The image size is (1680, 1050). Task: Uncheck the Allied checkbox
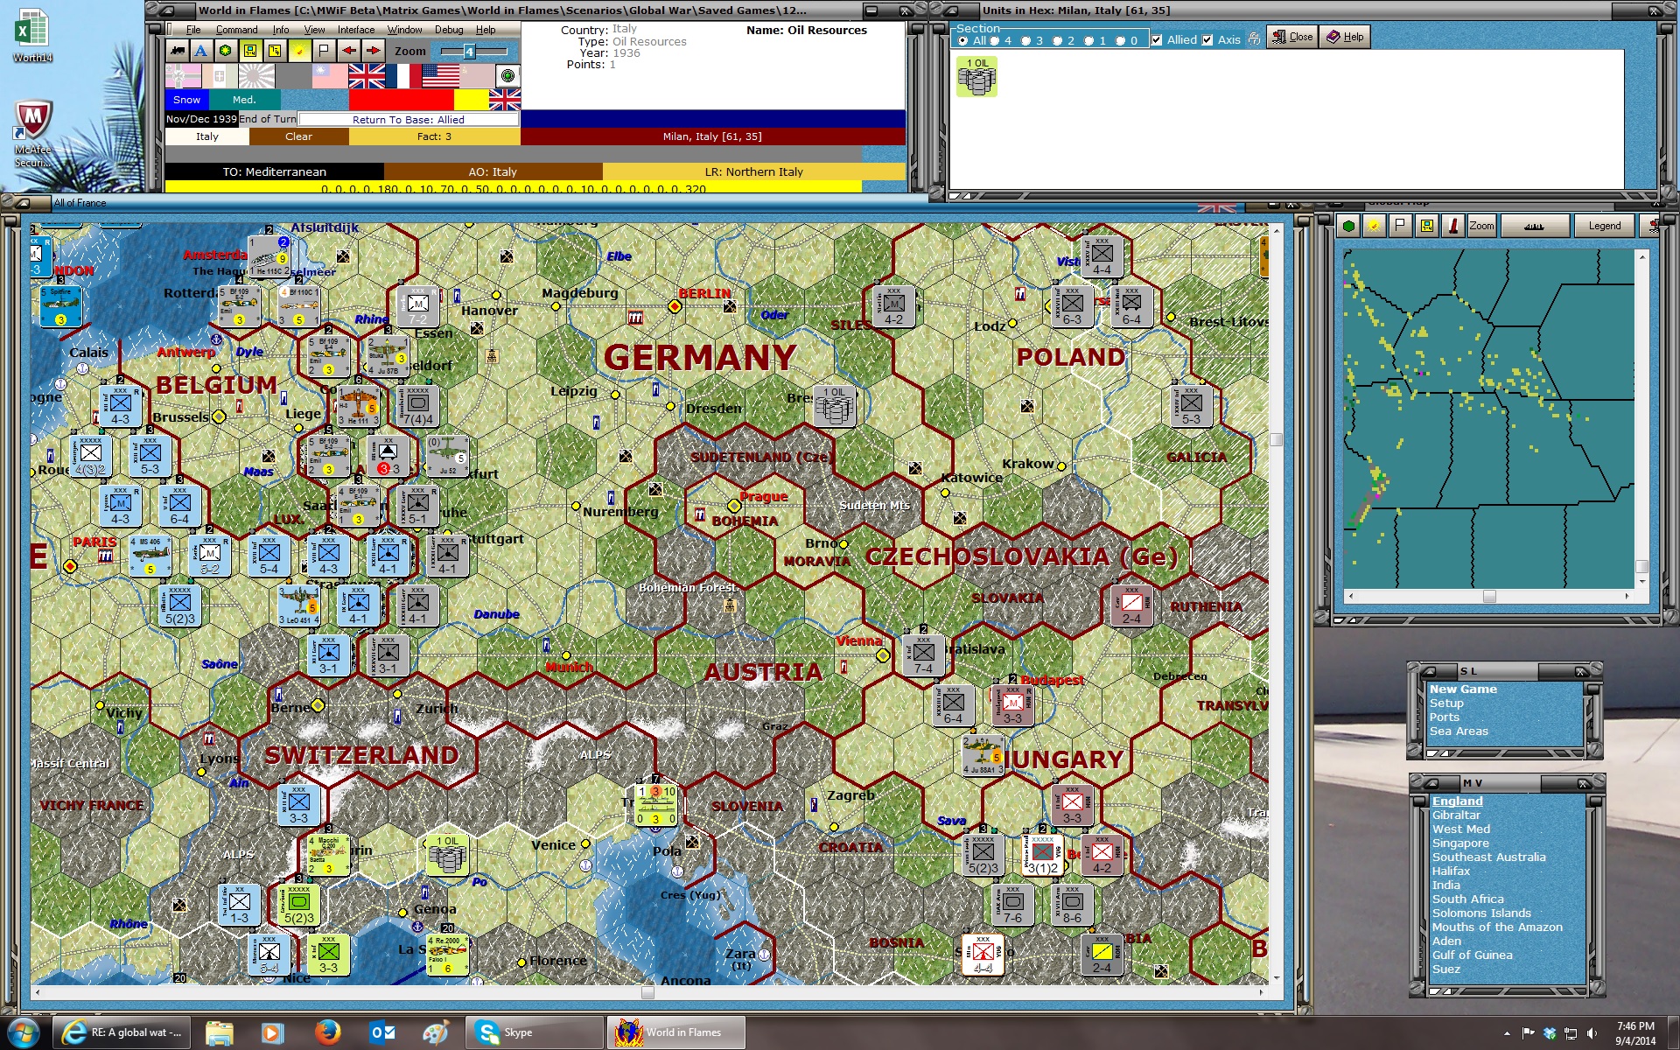click(1157, 40)
